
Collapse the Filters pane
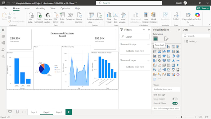pos(149,30)
